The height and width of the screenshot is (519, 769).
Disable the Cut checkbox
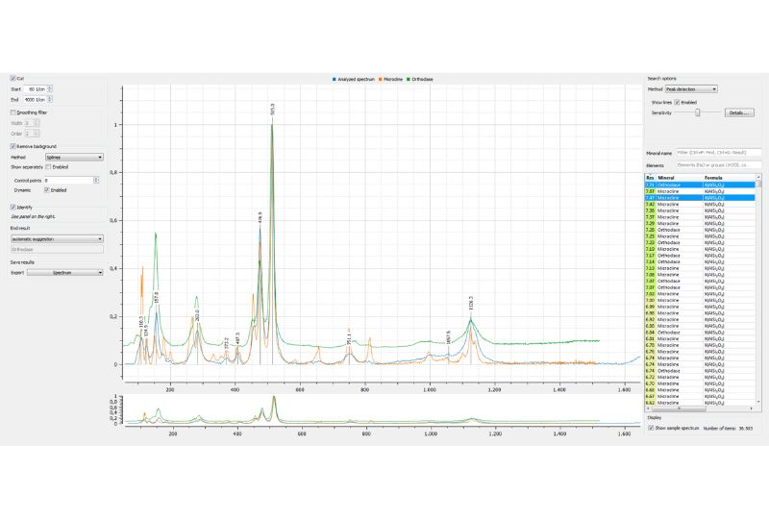12,78
